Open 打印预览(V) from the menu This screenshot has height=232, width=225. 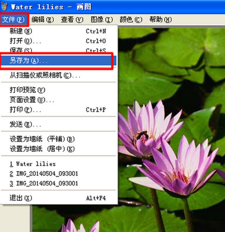click(58, 90)
